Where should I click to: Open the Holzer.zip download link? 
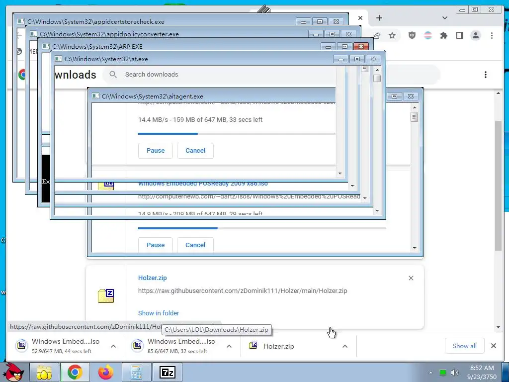pos(152,278)
